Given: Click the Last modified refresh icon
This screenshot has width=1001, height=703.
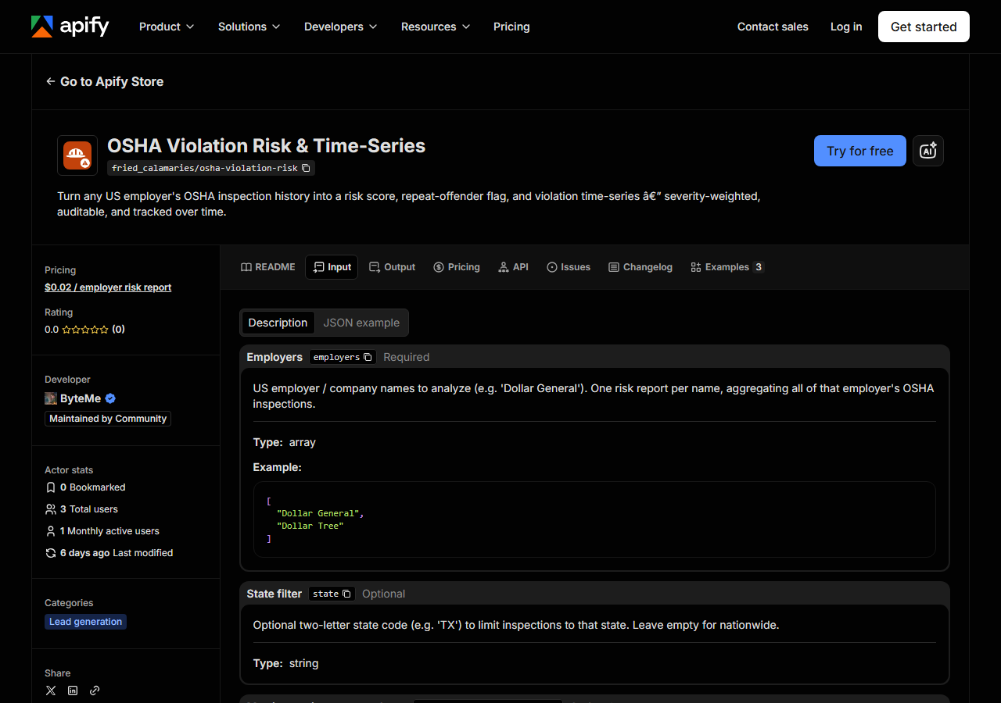Looking at the screenshot, I should click(51, 553).
